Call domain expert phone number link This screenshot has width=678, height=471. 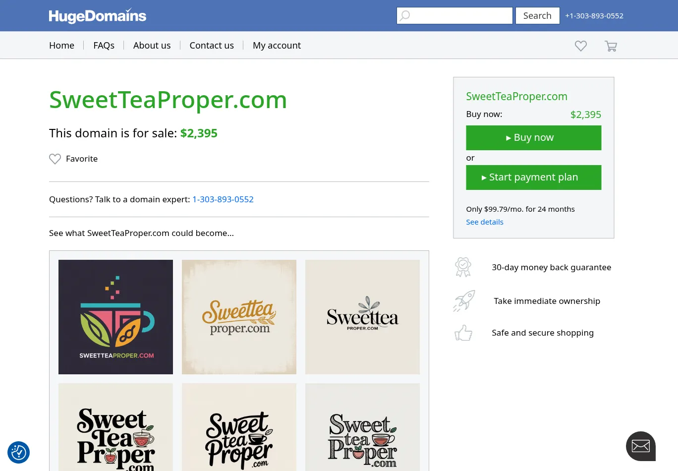223,199
